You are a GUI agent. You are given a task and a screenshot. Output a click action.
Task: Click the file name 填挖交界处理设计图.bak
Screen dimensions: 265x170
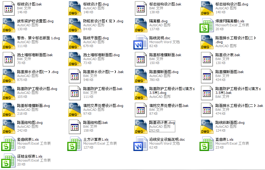click(169, 106)
